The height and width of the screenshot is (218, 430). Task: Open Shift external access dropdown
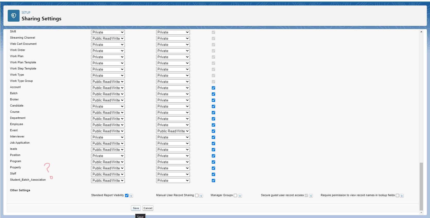pyautogui.click(x=173, y=32)
